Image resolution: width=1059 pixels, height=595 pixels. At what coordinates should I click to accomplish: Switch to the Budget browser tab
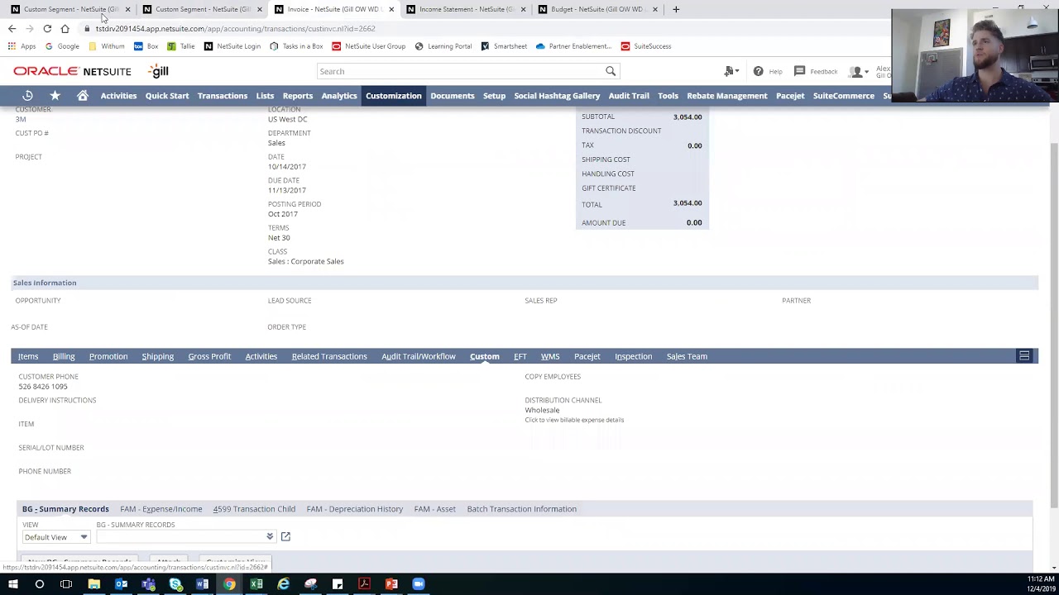(x=597, y=9)
